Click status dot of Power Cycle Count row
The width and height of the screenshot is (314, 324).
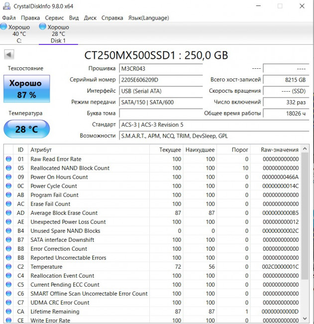click(x=8, y=186)
